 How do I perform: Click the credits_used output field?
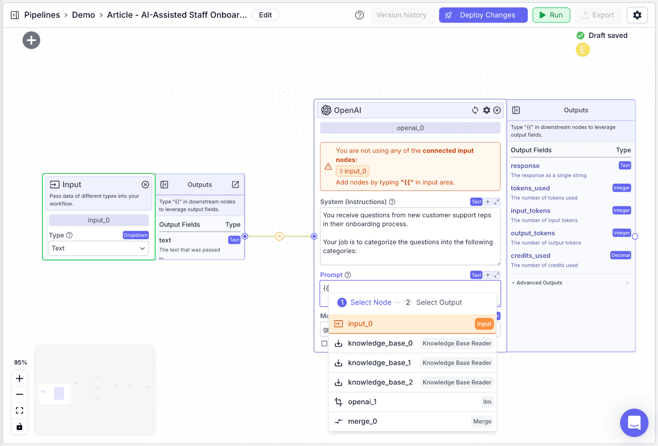[x=531, y=256]
